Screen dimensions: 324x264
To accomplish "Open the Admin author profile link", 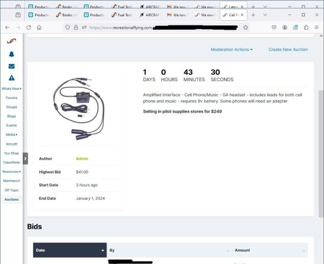I will [82, 159].
